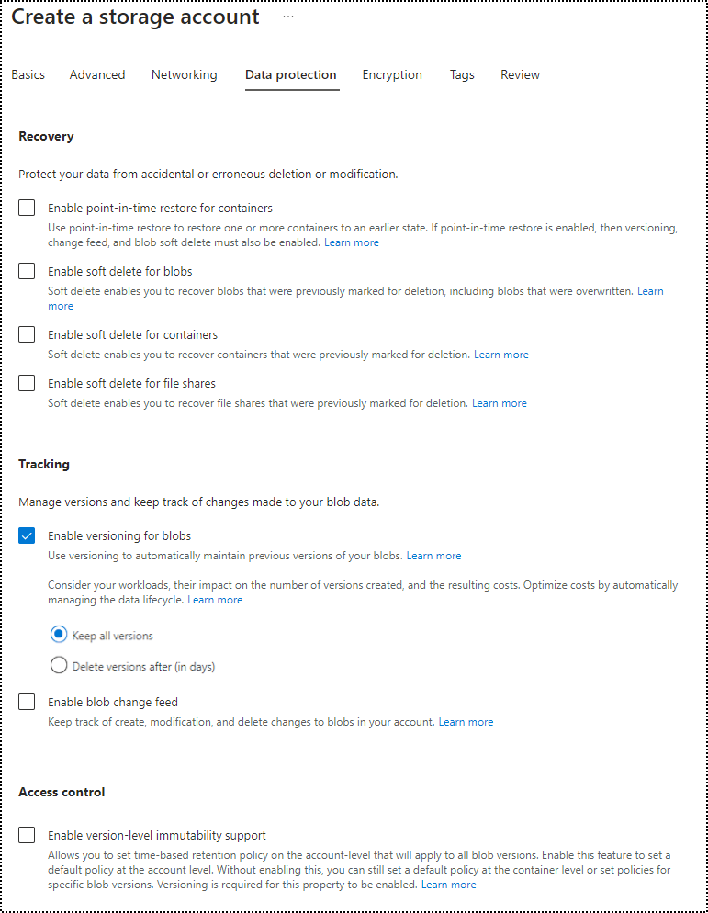This screenshot has width=708, height=913.
Task: Switch to the Advanced tab
Action: point(97,74)
